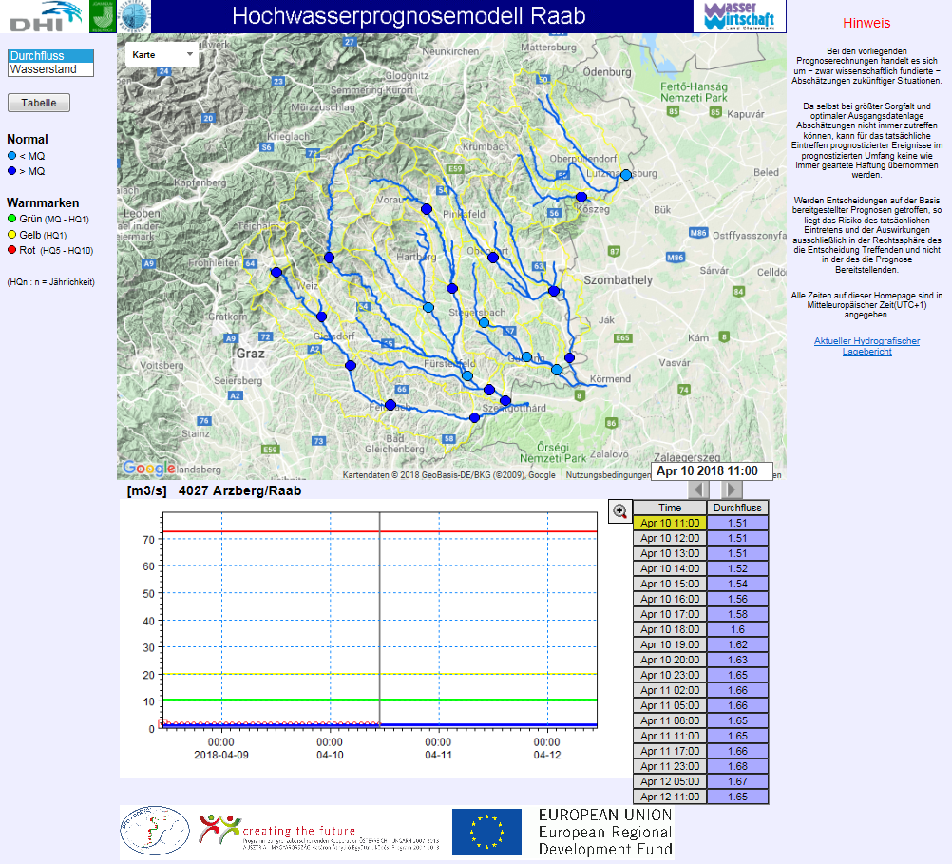Screen dimensions: 952x864
Task: Open the Wasserwirtschaft Land Steiermark logo
Action: [739, 16]
